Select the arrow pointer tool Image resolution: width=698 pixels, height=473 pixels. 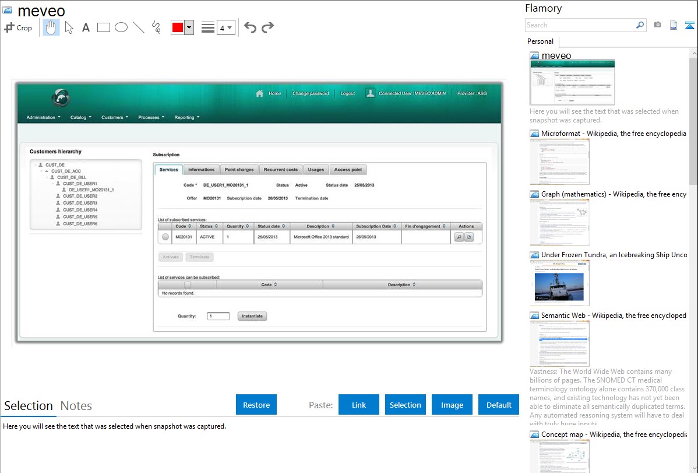coord(69,27)
